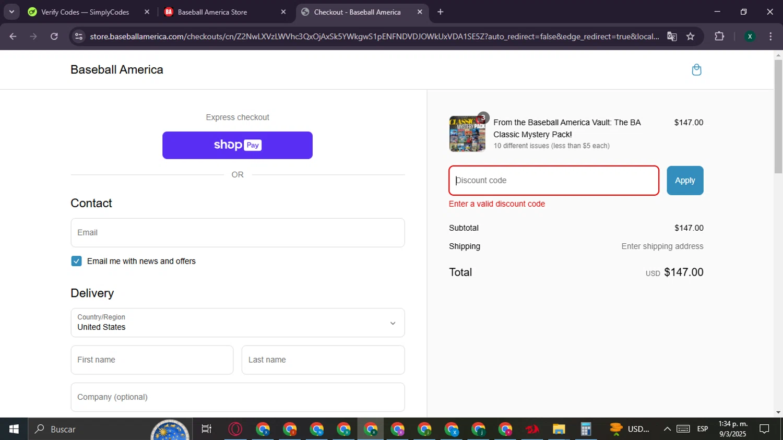Go back to the previous page

(13, 37)
